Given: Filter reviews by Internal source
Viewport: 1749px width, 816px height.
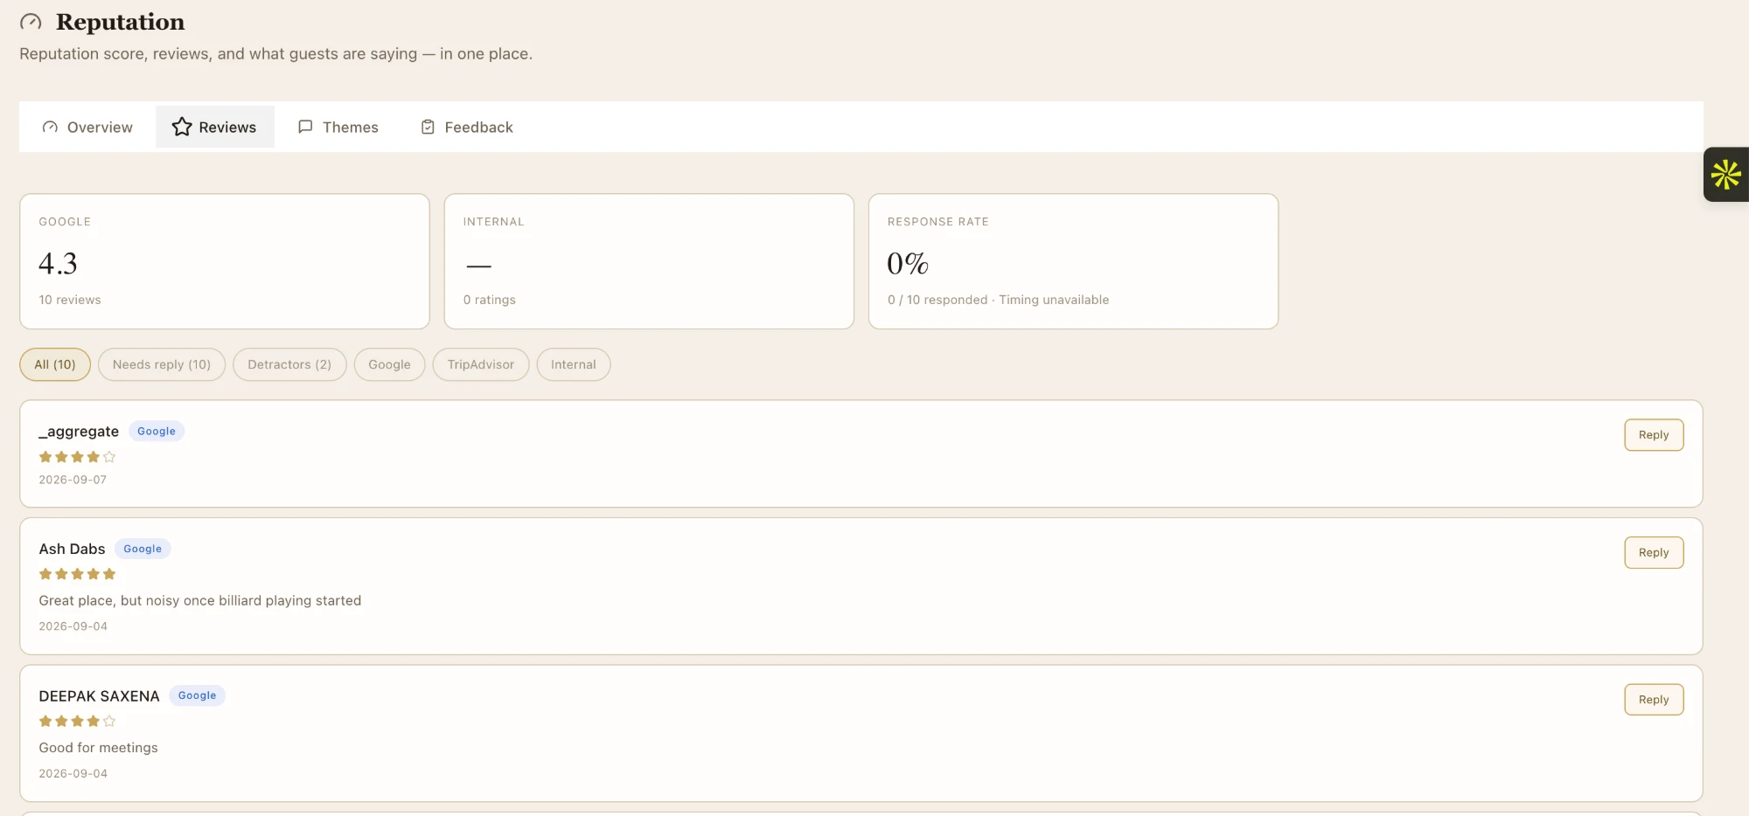Looking at the screenshot, I should 574,364.
